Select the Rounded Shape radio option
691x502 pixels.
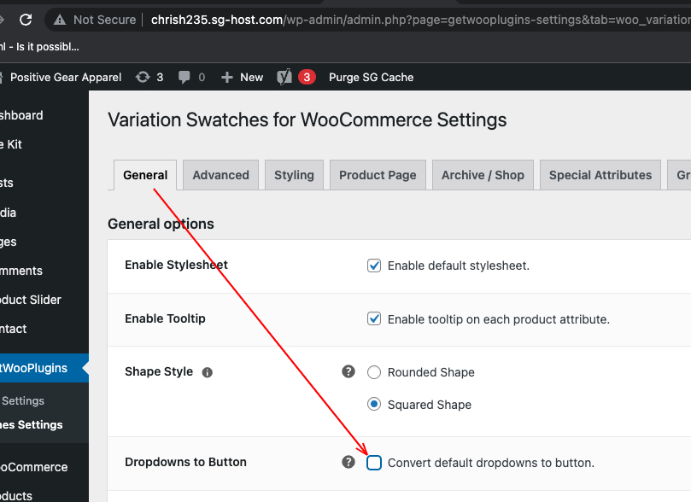click(x=374, y=372)
